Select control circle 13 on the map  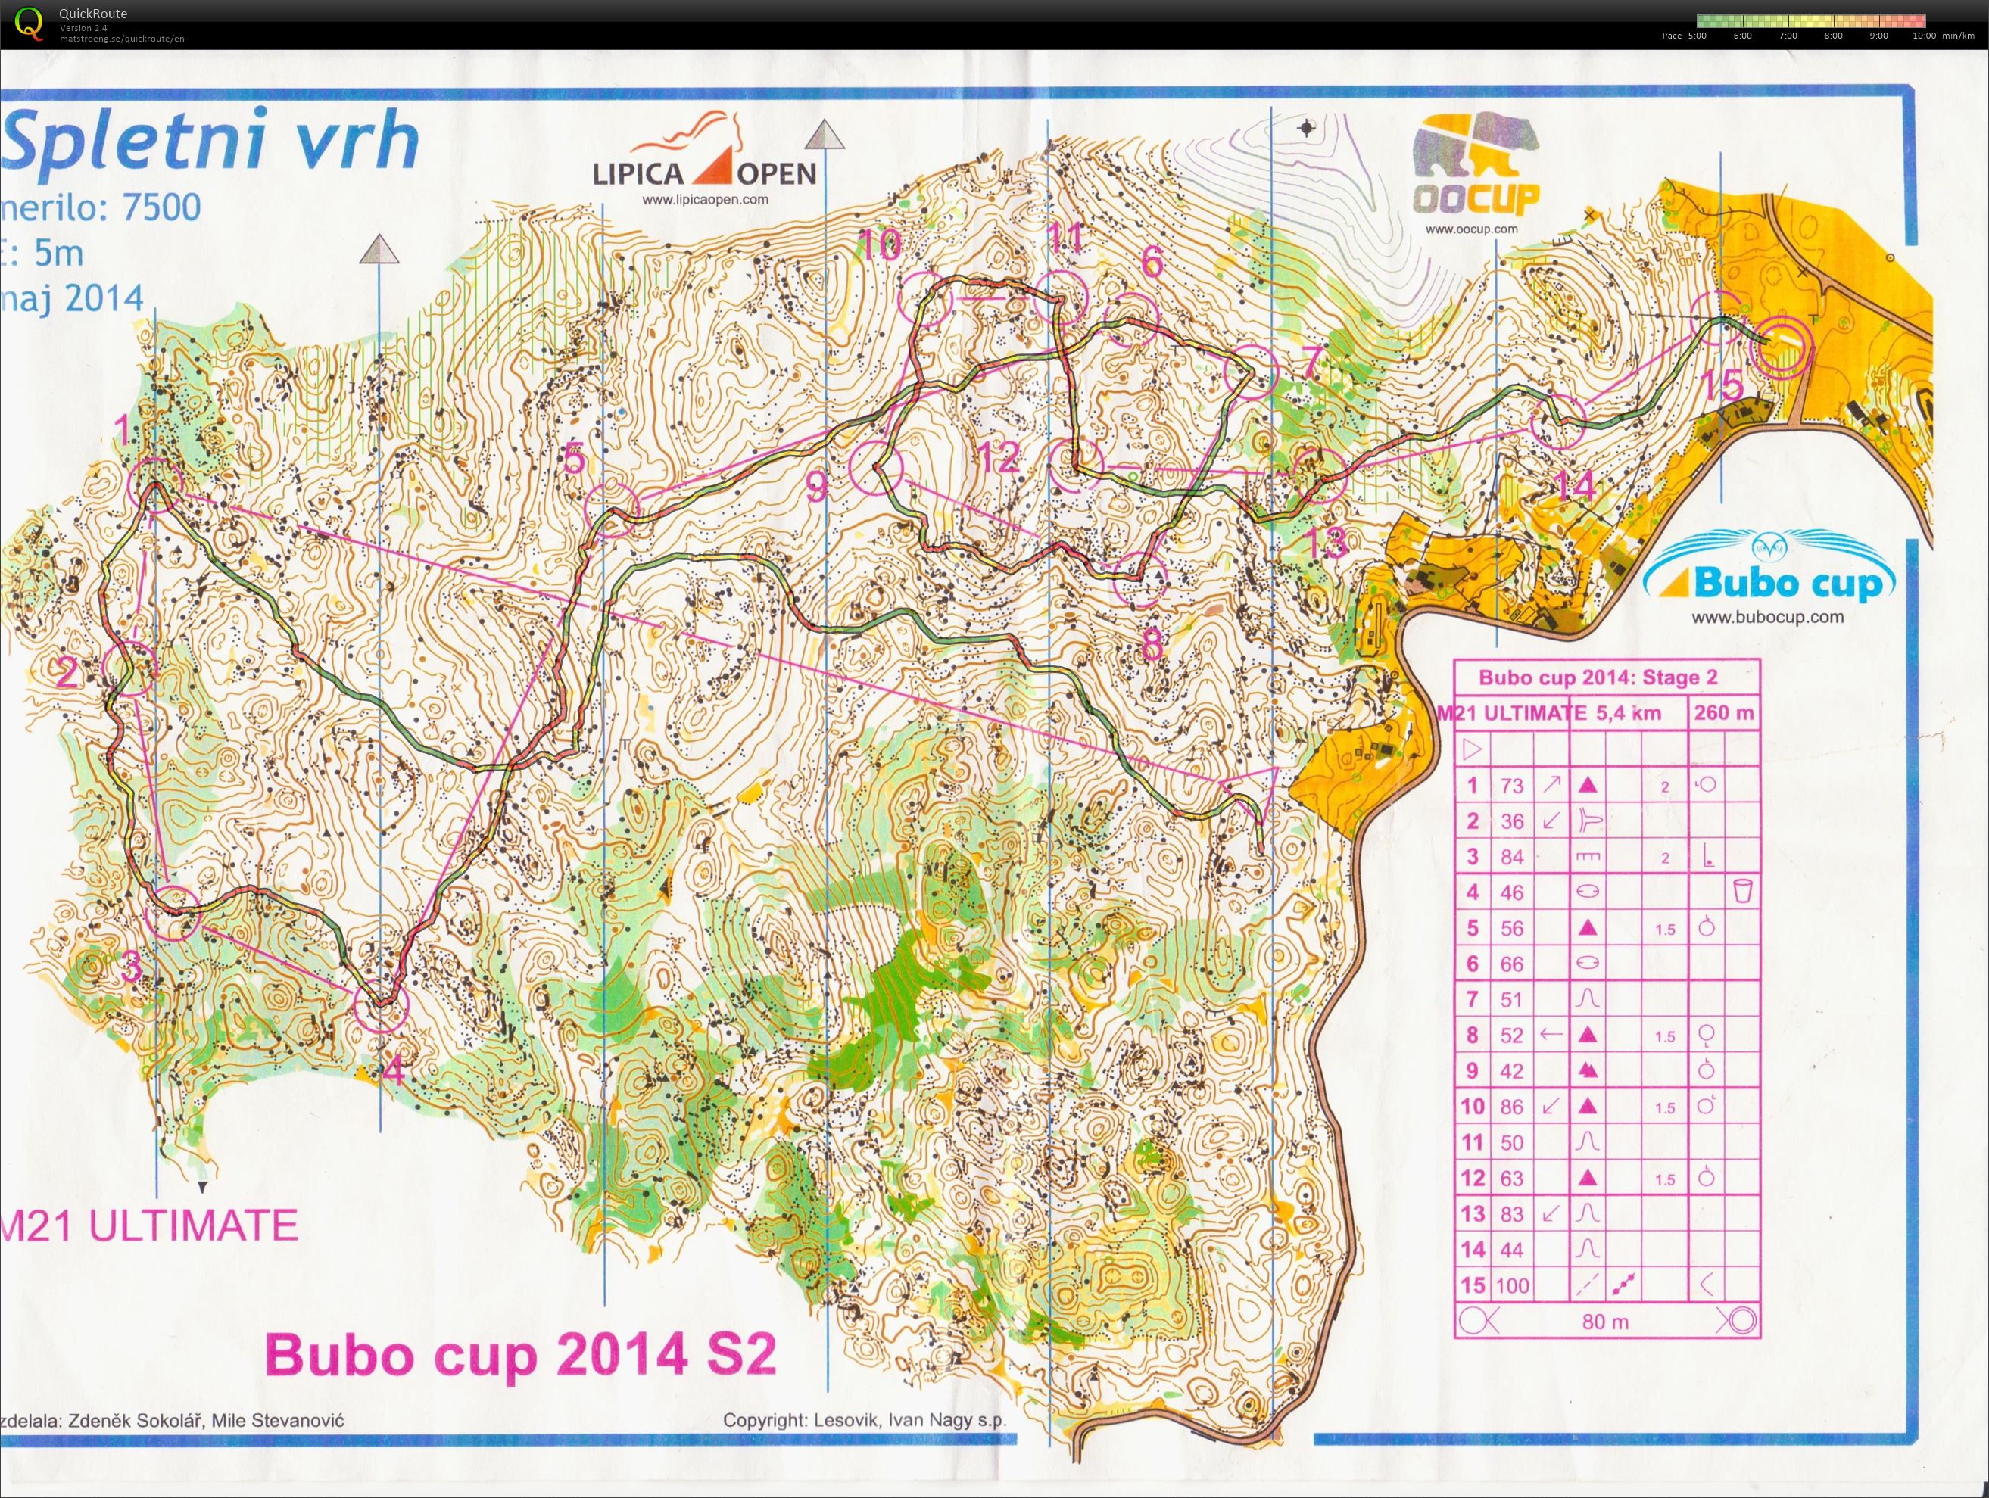[1318, 475]
